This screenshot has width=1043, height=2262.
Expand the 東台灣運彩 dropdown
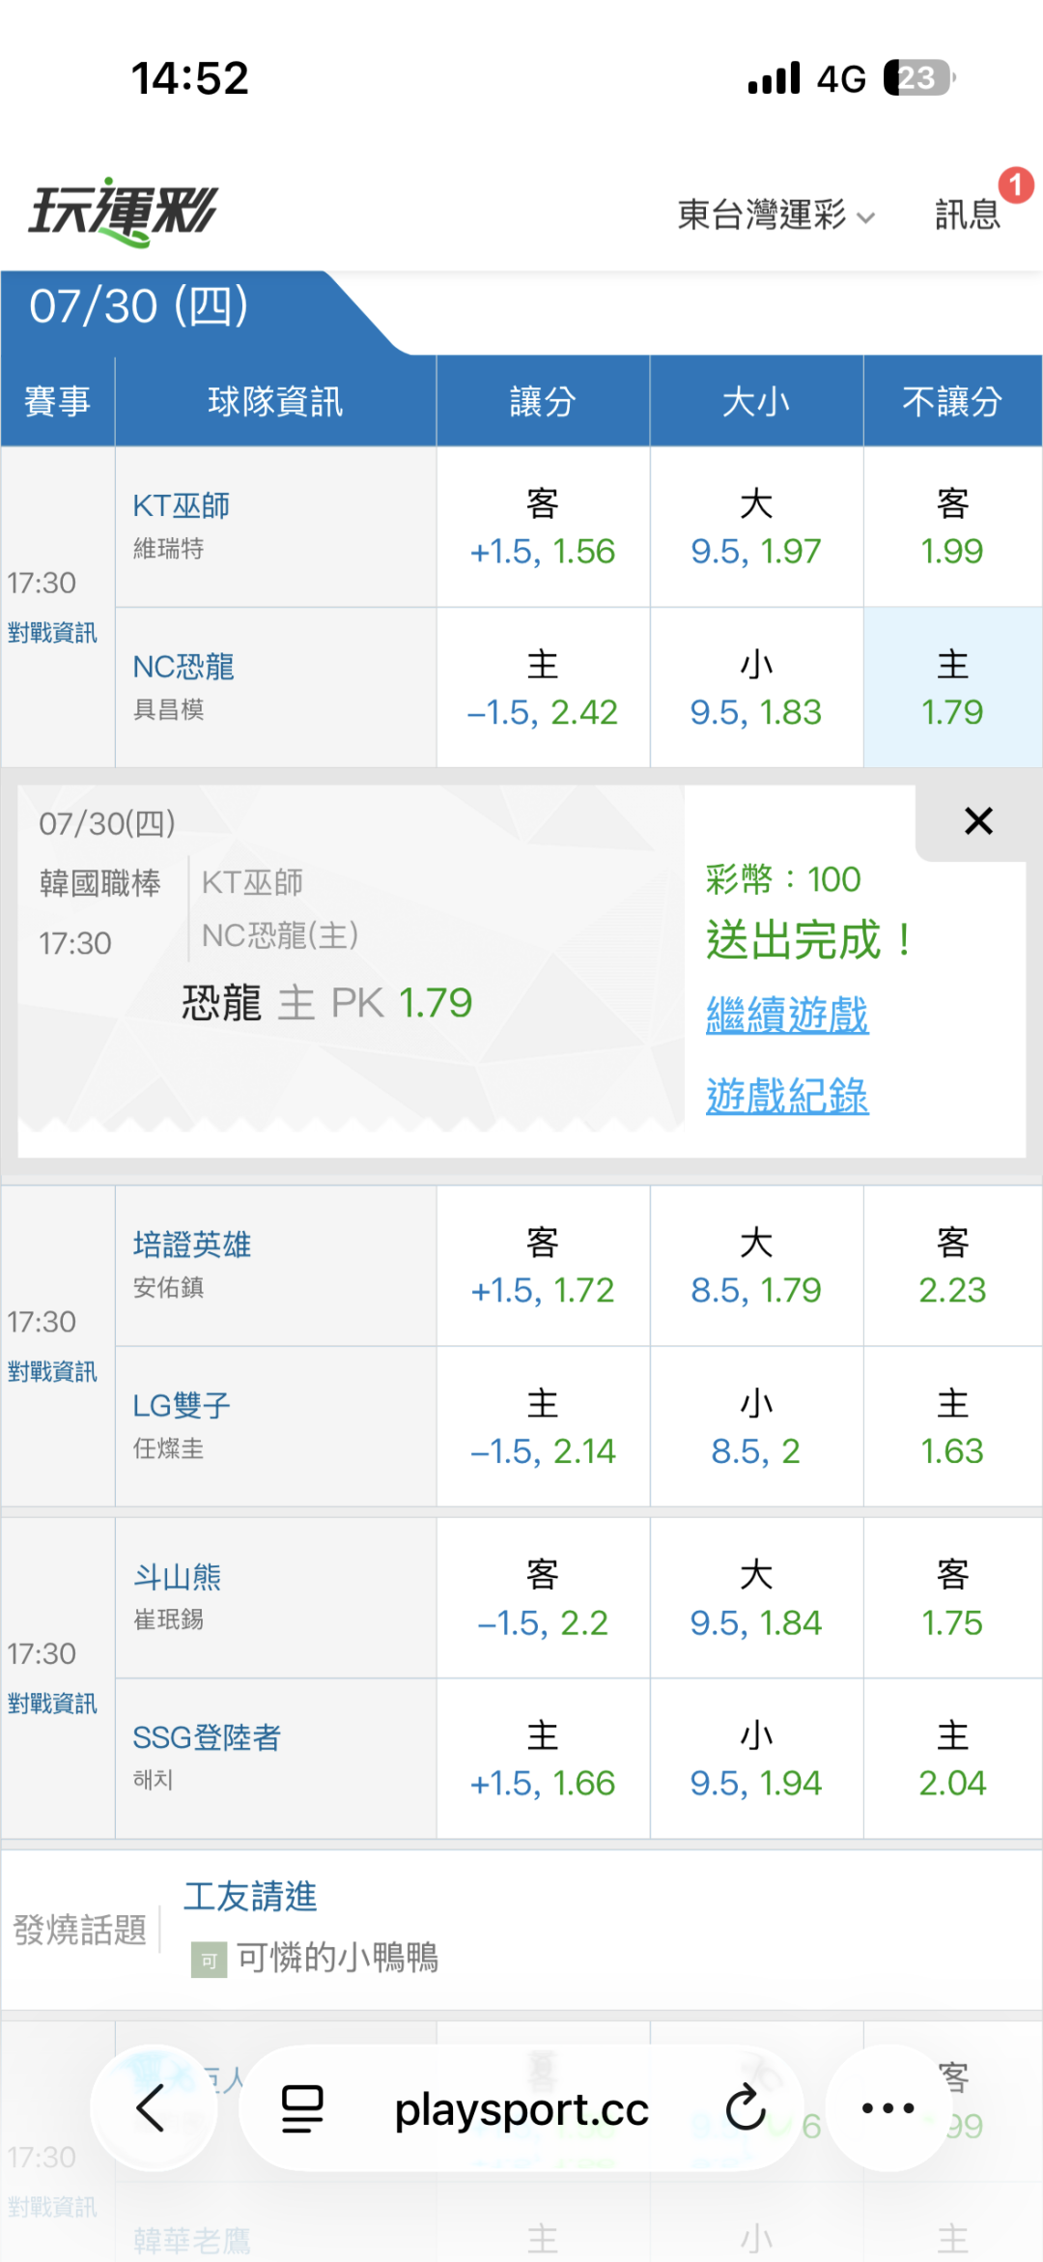pyautogui.click(x=775, y=215)
